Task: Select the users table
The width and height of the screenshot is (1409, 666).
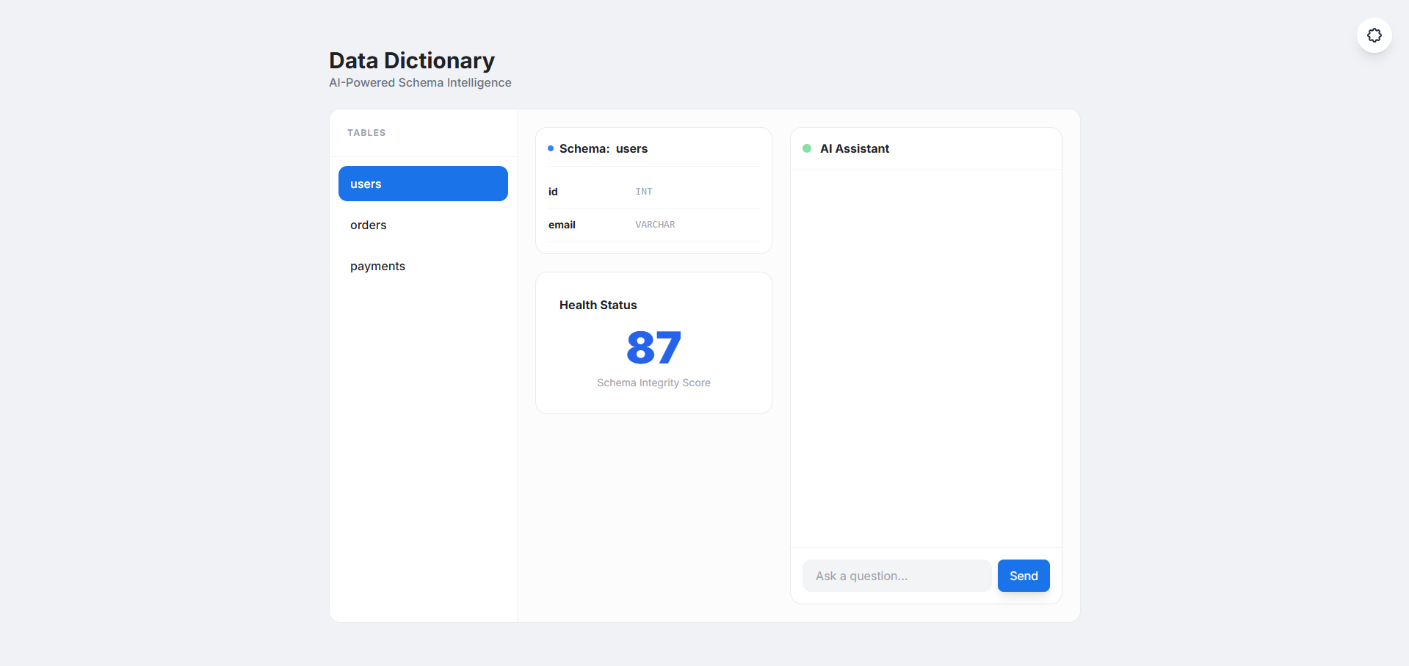Action: pos(423,184)
